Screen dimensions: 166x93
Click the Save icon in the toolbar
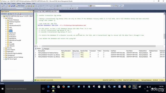12,6
